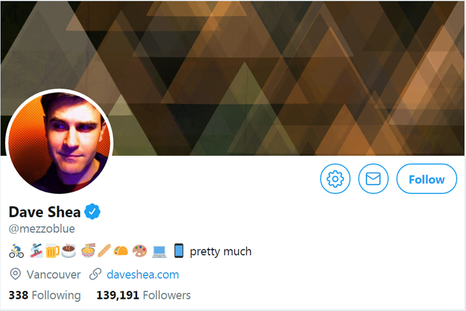Open the gear settings button
This screenshot has height=311, width=466.
point(335,178)
